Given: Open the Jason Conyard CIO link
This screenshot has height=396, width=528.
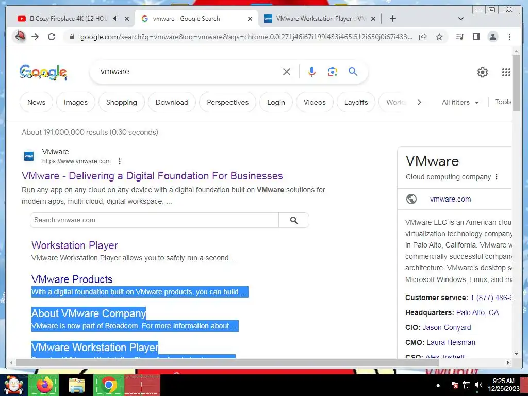Looking at the screenshot, I should (x=447, y=327).
